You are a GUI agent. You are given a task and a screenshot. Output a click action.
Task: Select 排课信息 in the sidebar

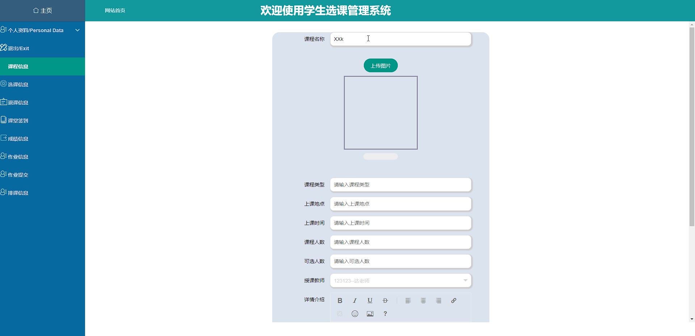tap(42, 193)
